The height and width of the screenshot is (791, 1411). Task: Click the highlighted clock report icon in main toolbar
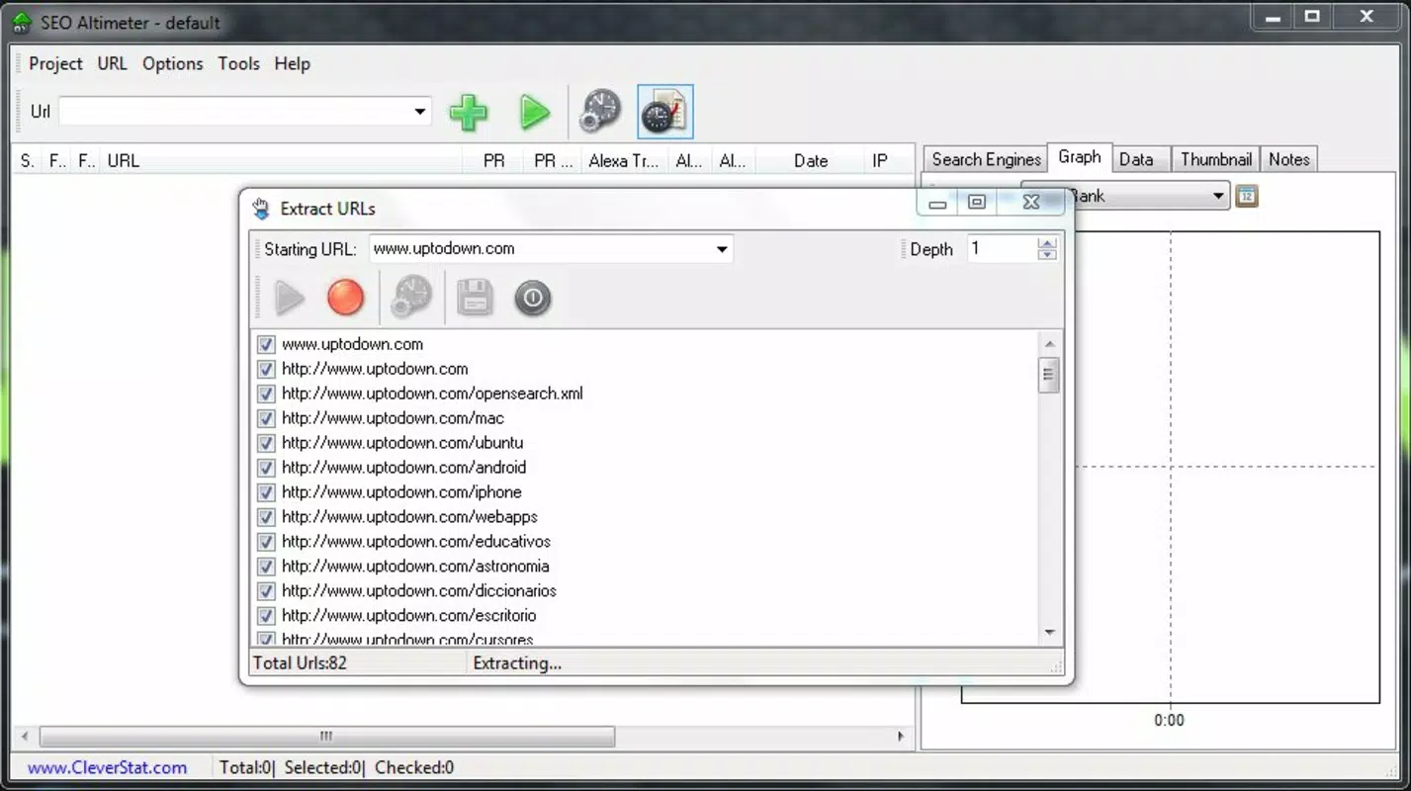[x=665, y=112]
